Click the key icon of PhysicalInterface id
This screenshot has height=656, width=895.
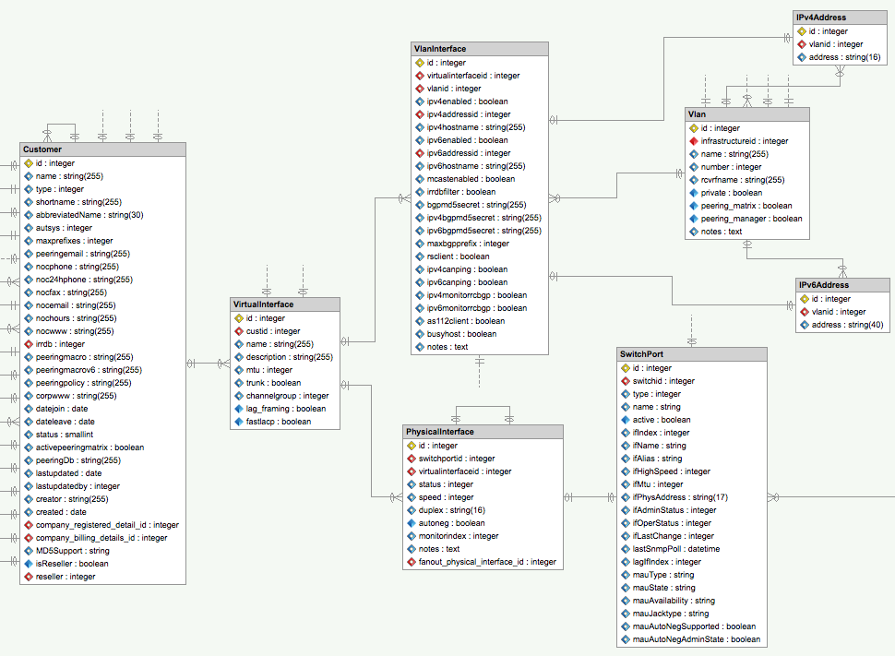tap(412, 446)
